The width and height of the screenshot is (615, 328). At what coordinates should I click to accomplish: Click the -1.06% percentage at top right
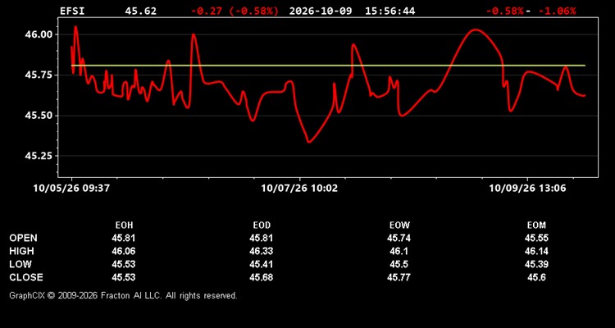tap(557, 11)
